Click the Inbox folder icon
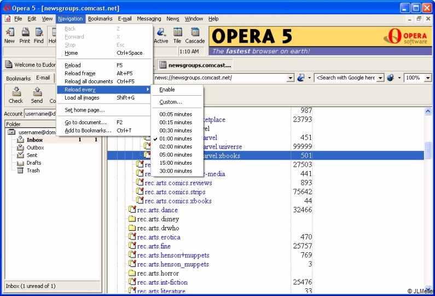This screenshot has width=435, height=296. click(21, 140)
